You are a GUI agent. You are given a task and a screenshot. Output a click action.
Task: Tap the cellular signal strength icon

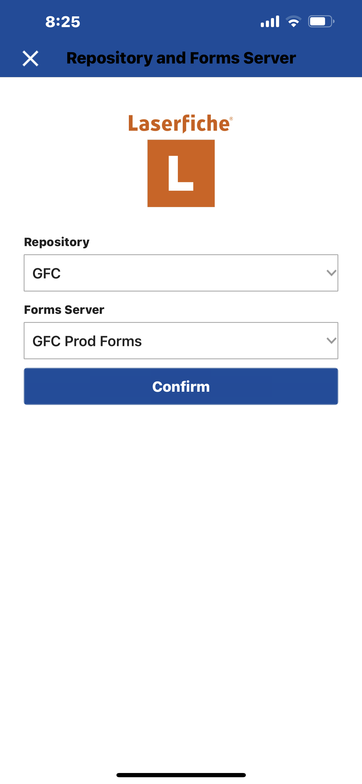click(270, 22)
